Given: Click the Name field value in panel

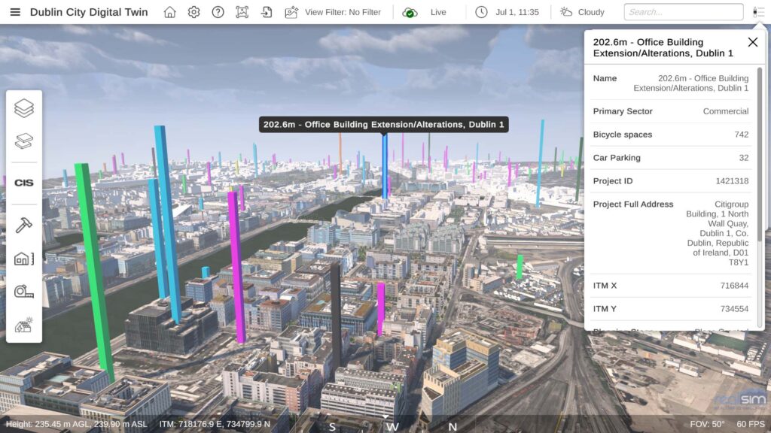Looking at the screenshot, I should point(691,83).
